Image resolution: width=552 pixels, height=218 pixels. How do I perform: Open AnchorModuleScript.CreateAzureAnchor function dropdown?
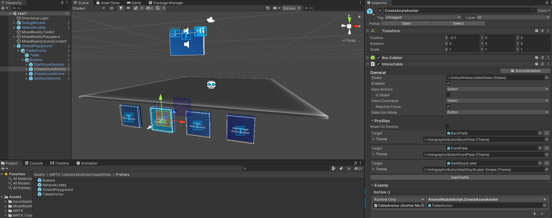pos(488,200)
